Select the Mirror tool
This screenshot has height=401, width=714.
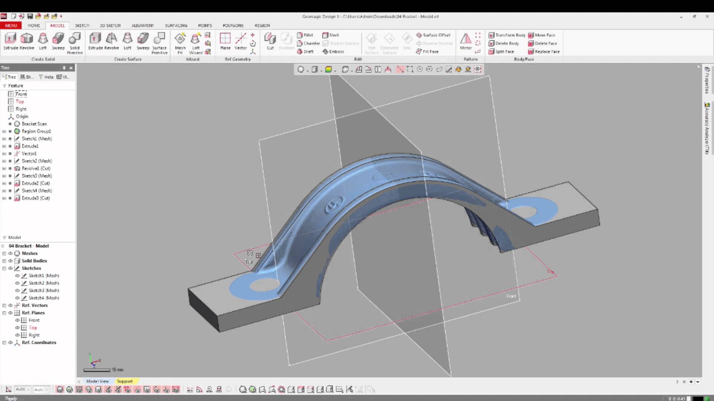tap(466, 41)
